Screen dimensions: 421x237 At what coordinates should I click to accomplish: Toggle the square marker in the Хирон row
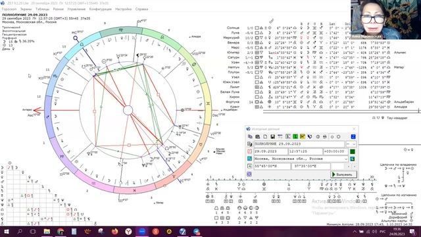coord(257,97)
